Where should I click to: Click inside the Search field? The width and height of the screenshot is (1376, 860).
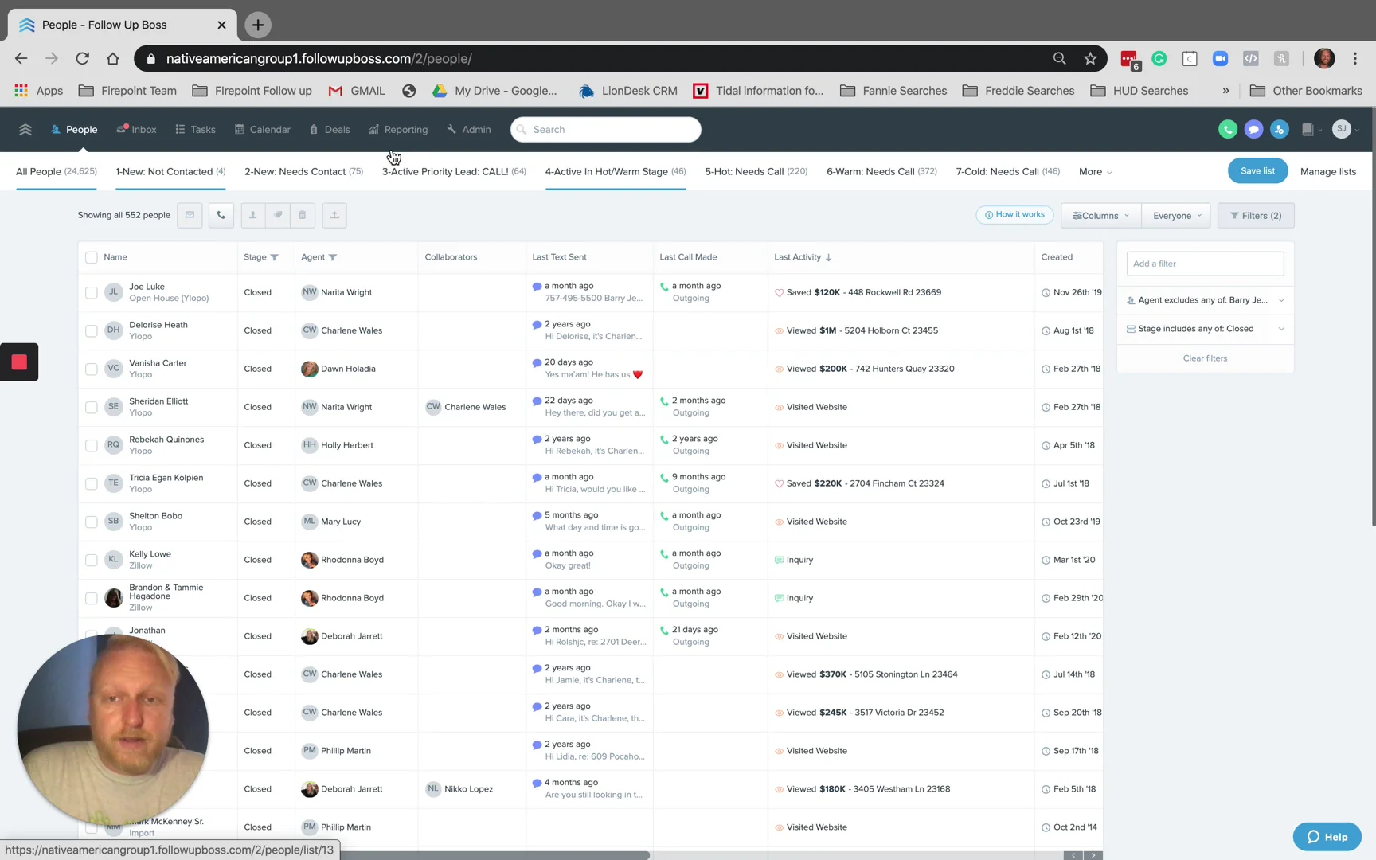605,129
